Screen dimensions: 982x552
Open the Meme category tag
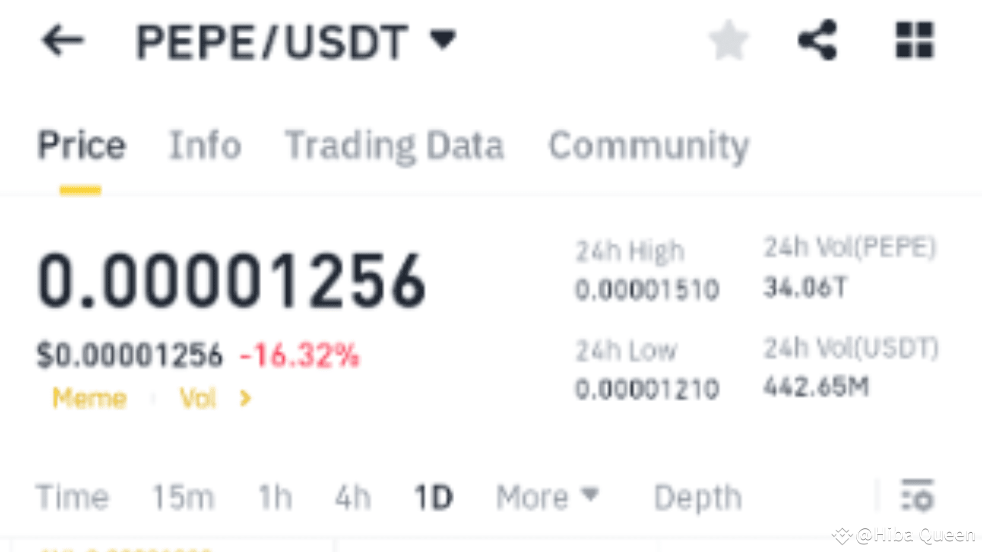click(89, 398)
